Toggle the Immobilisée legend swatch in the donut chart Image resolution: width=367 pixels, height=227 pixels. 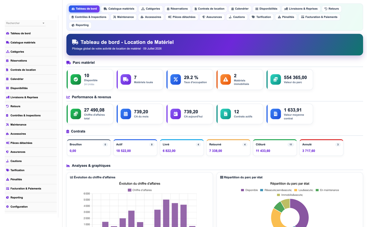(278, 195)
